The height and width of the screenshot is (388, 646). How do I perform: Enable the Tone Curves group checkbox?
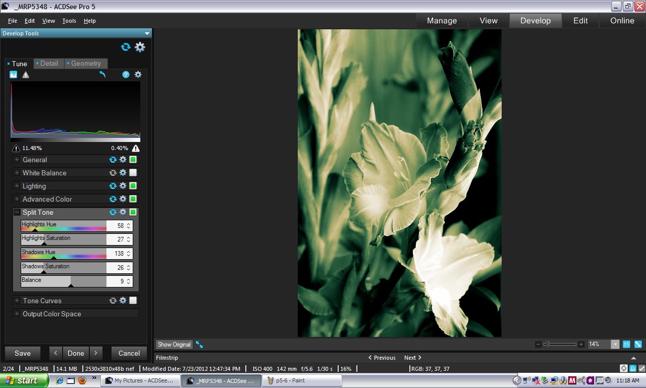coord(133,301)
